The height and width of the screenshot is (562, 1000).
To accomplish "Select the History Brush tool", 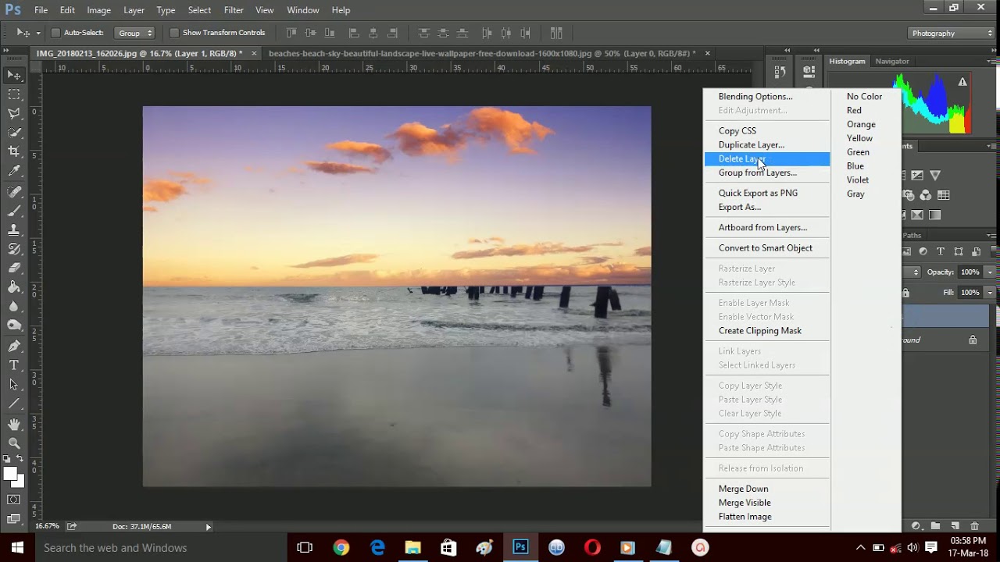I will (x=14, y=249).
